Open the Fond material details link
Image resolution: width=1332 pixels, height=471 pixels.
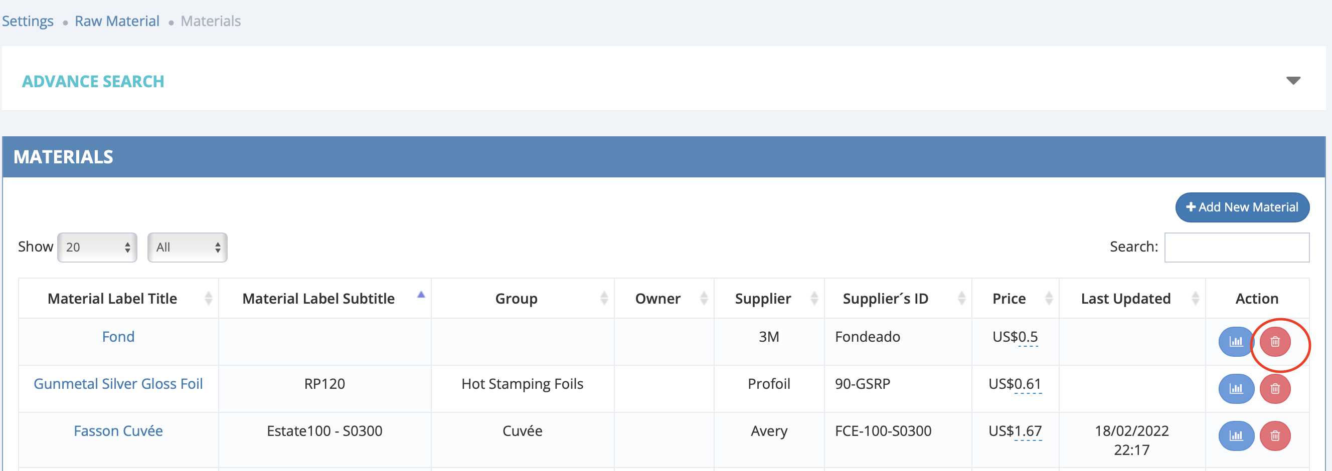coord(118,336)
